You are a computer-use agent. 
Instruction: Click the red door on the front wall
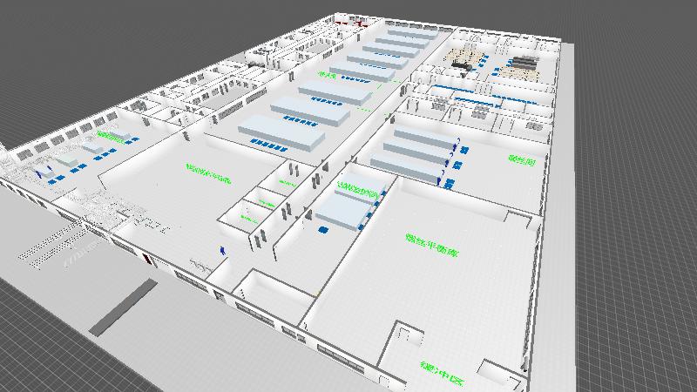click(x=149, y=259)
